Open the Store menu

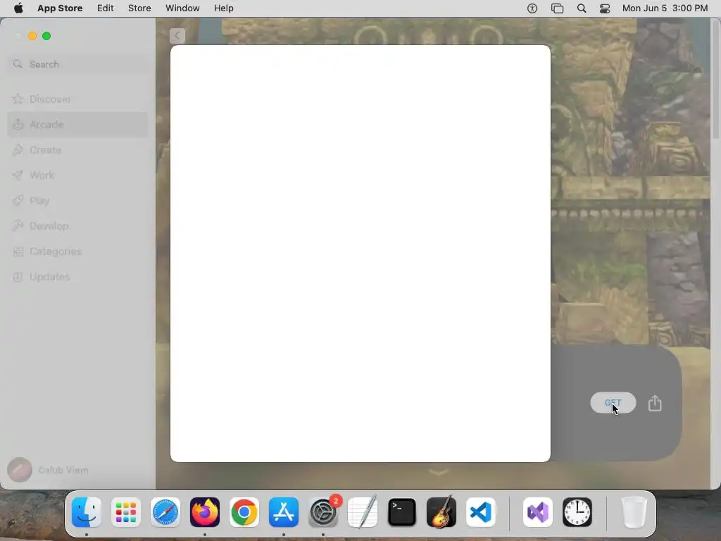139,8
